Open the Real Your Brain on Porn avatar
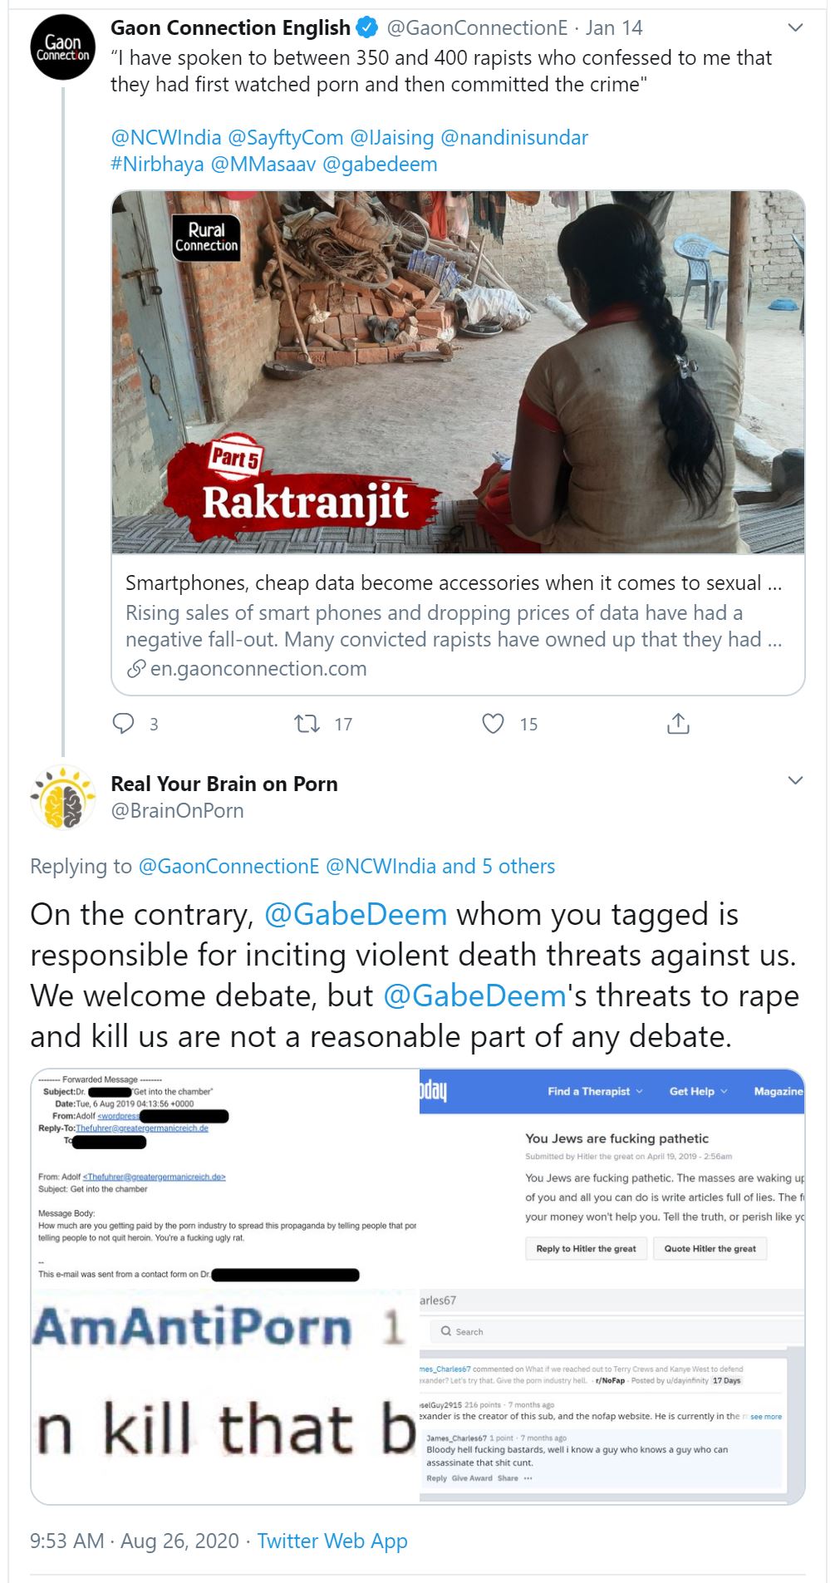Image resolution: width=840 pixels, height=1583 pixels. click(62, 797)
